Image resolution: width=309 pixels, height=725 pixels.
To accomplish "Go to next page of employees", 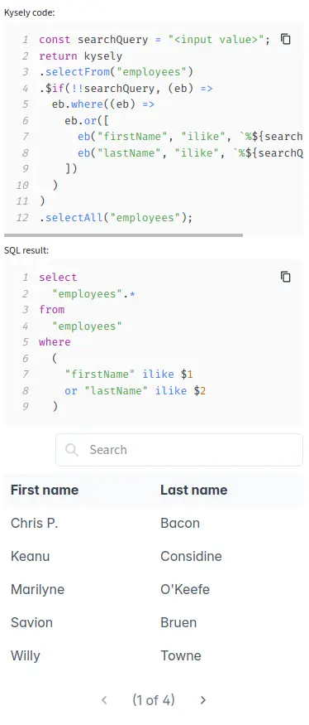I will pyautogui.click(x=203, y=700).
